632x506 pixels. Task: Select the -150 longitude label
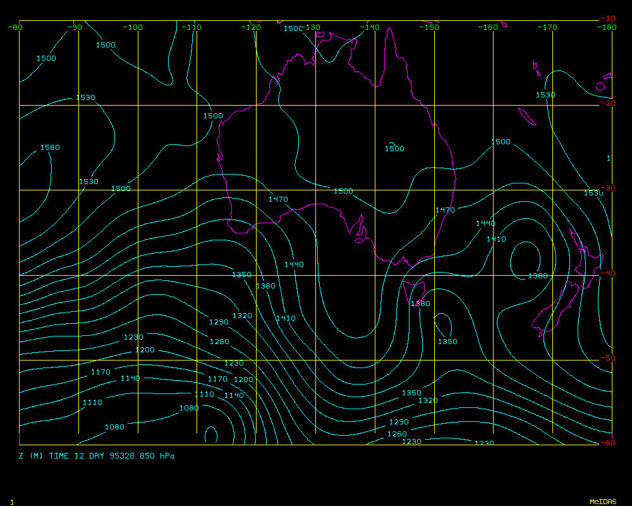pyautogui.click(x=430, y=27)
